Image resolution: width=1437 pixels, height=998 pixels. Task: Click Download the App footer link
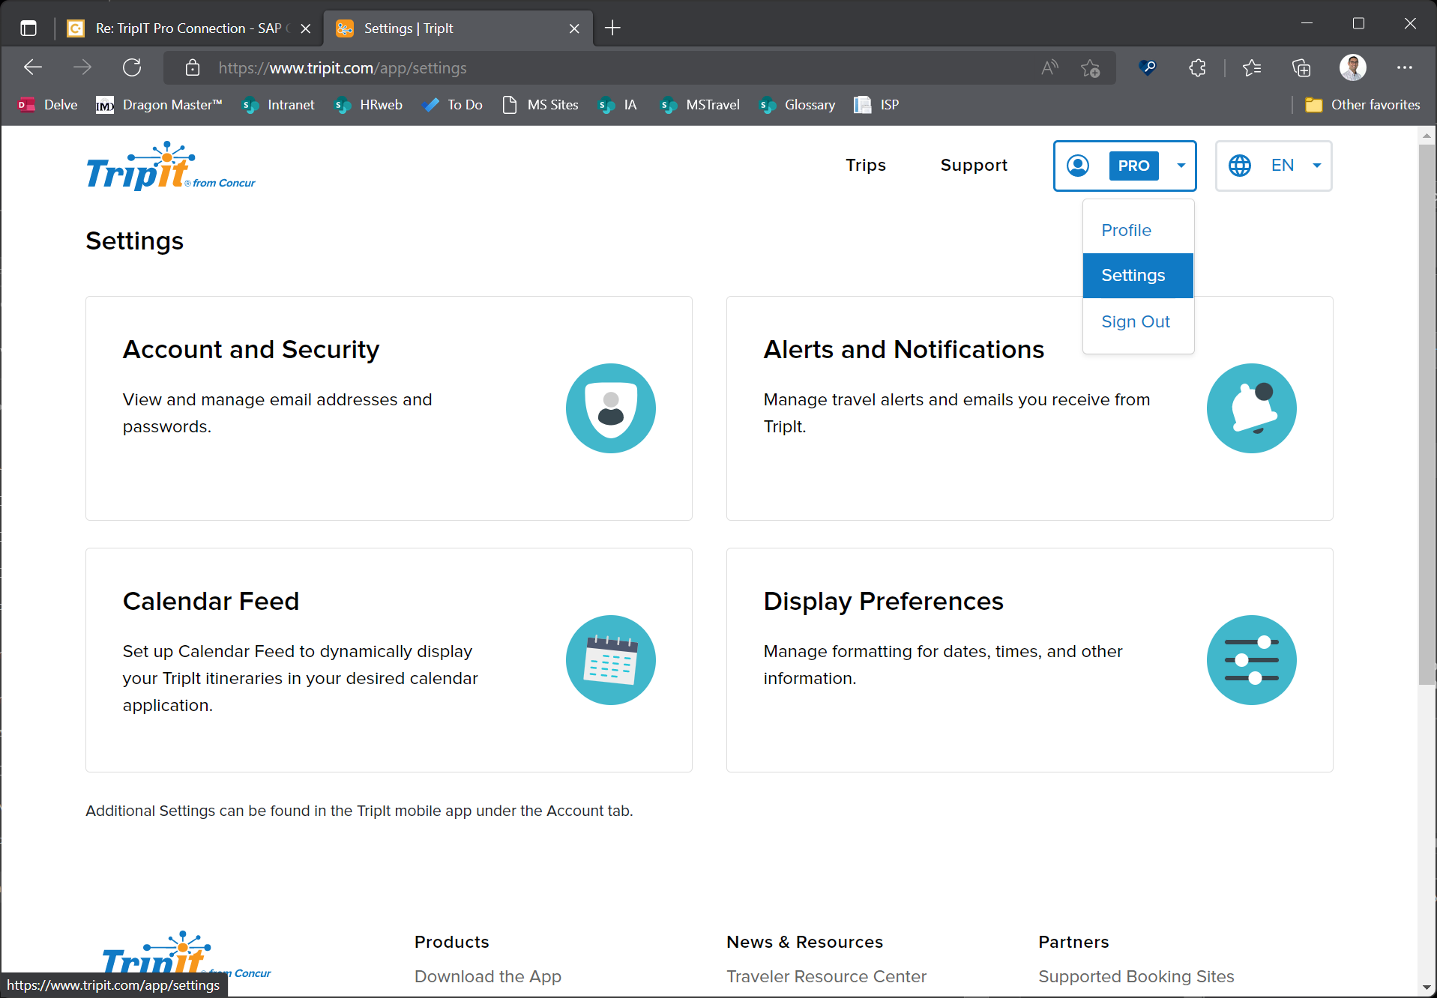(x=488, y=976)
